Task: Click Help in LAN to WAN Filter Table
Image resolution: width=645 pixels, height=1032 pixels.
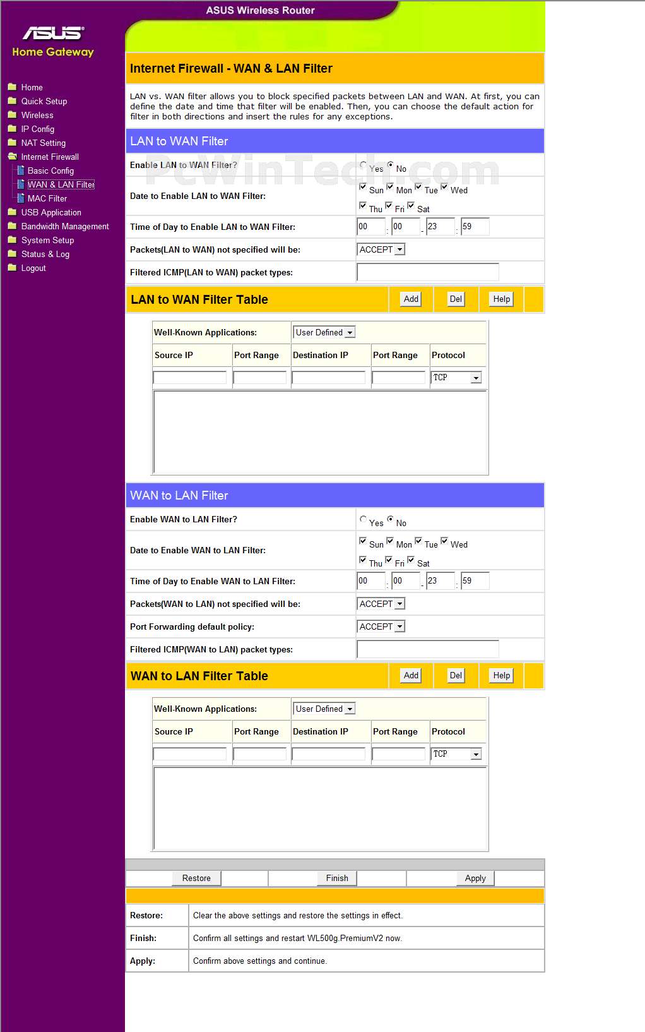Action: pyautogui.click(x=502, y=299)
